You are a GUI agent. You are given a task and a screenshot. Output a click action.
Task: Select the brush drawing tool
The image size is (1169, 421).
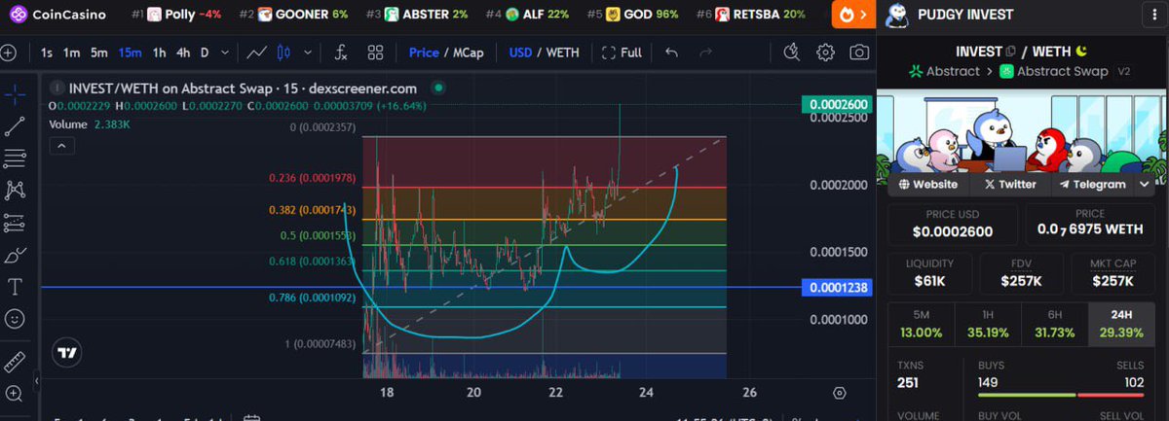coord(15,255)
